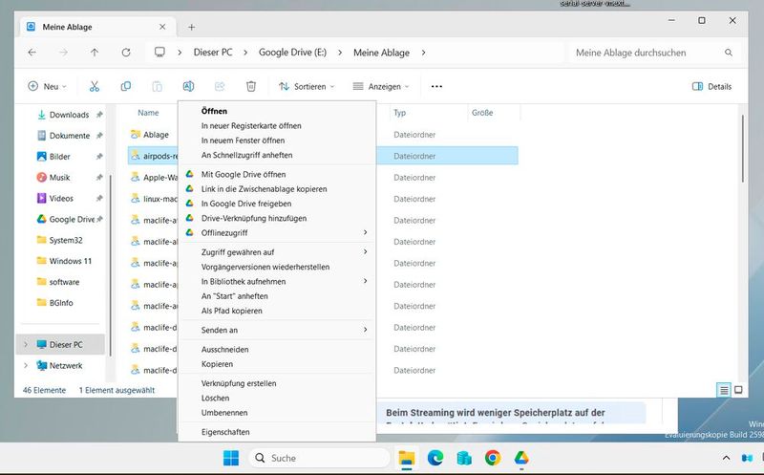
Task: Choose Vorgängerversionen wiederherstellen
Action: point(277,267)
